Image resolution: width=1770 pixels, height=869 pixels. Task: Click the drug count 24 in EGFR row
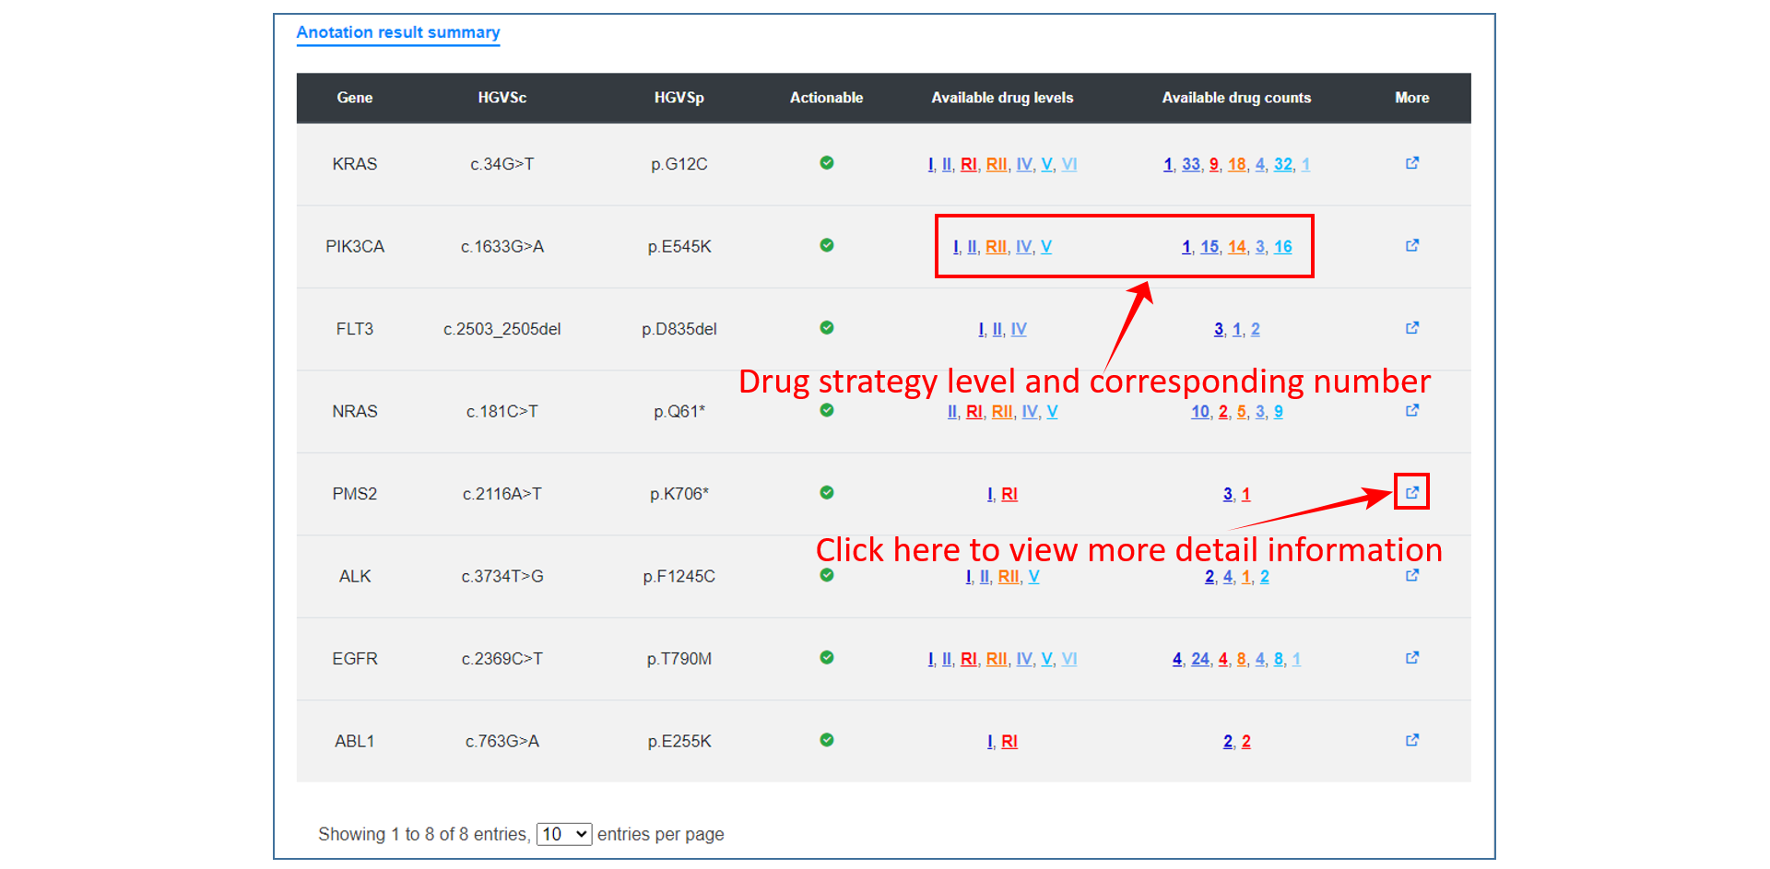pyautogui.click(x=1200, y=659)
